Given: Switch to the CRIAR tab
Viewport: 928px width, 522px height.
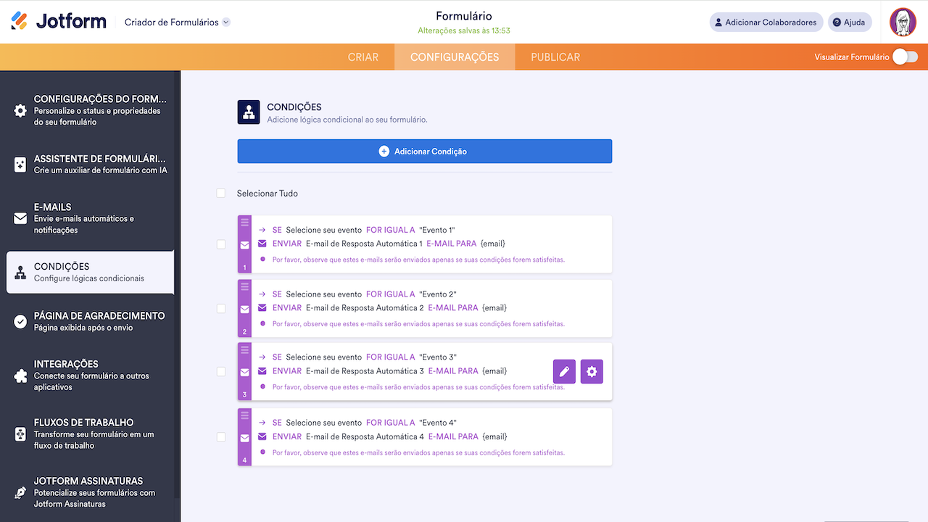Looking at the screenshot, I should tap(363, 57).
